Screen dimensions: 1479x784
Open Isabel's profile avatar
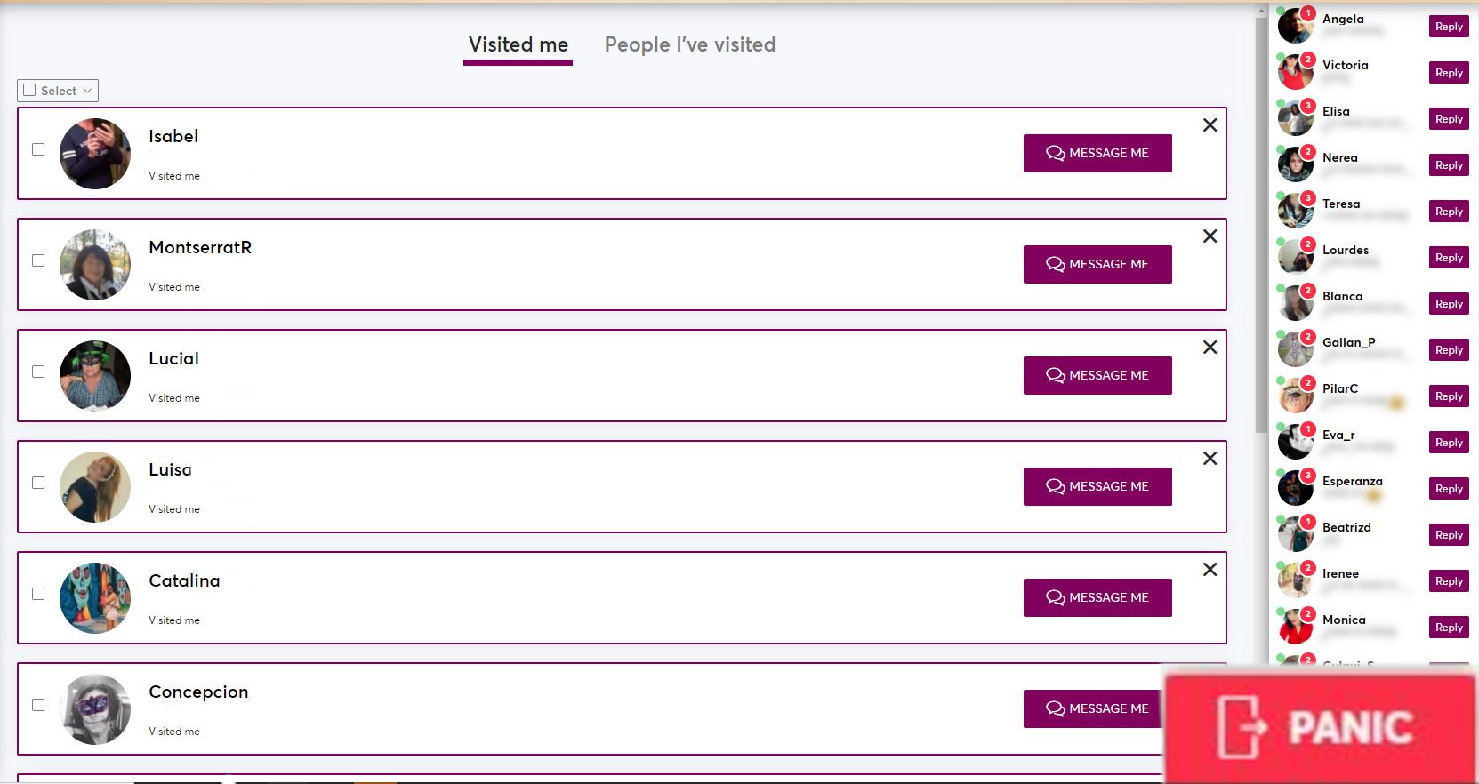click(x=95, y=154)
